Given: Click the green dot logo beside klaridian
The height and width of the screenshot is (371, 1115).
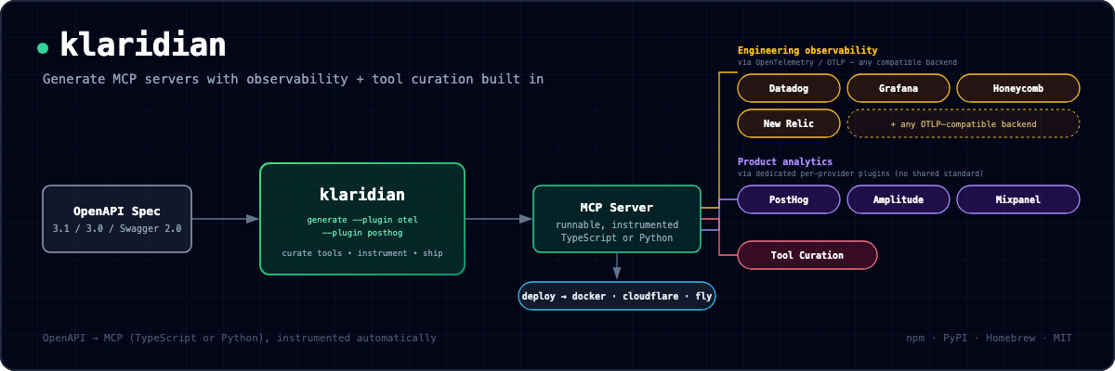Looking at the screenshot, I should [43, 46].
